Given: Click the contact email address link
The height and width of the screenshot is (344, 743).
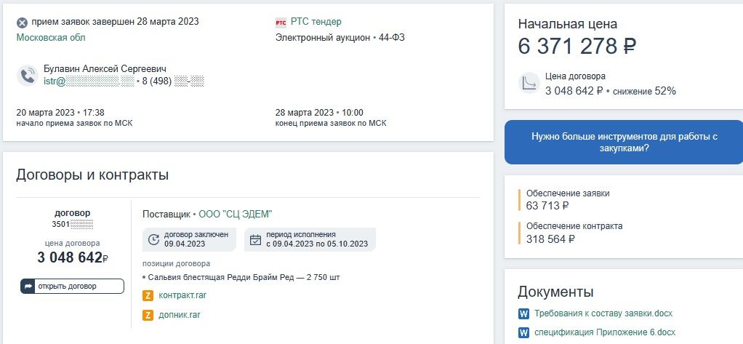Looking at the screenshot, I should click(89, 81).
